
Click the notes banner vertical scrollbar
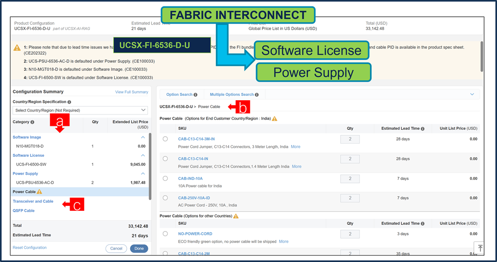pyautogui.click(x=482, y=57)
